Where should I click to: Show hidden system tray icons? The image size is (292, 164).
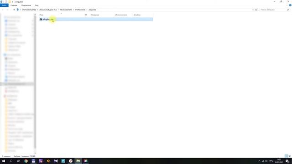pyautogui.click(x=259, y=161)
